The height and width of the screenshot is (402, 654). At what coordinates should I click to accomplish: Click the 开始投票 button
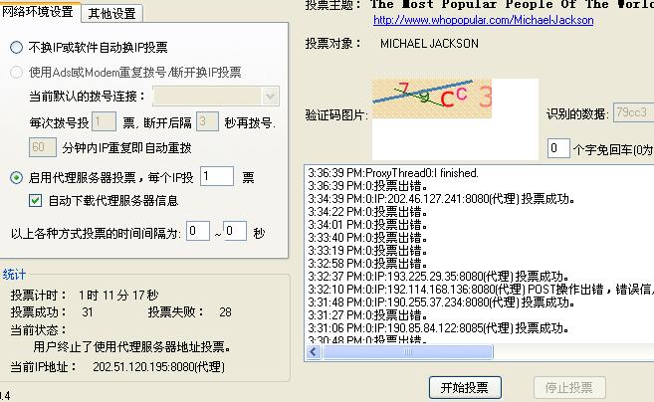point(465,388)
